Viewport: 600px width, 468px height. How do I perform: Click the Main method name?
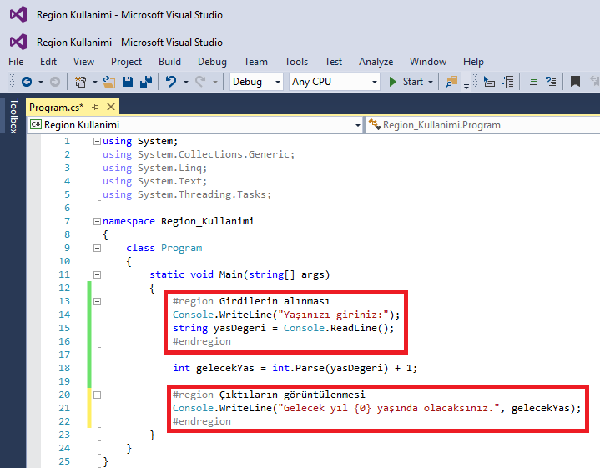coord(231,274)
